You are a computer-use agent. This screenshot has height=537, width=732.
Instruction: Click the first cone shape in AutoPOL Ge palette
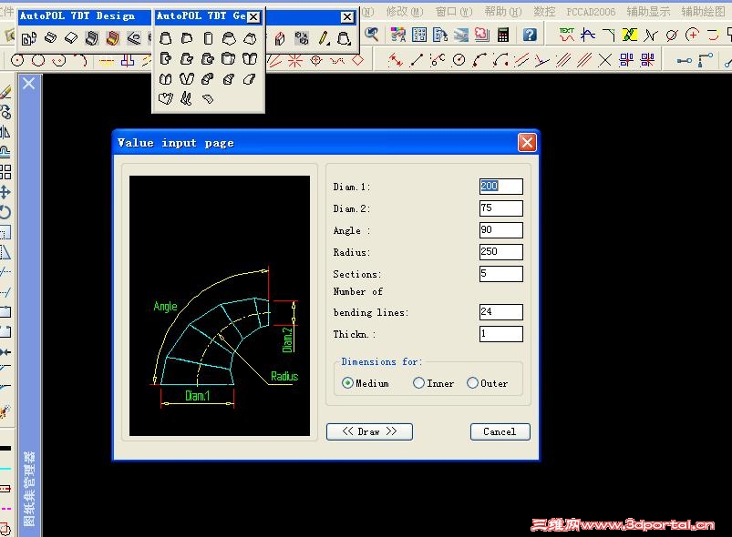(165, 38)
